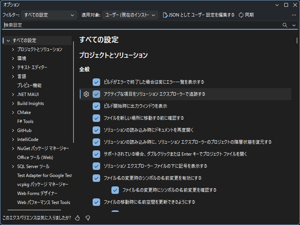Expand the Build Insights tree node
This screenshot has width=300, height=225.
click(13, 103)
